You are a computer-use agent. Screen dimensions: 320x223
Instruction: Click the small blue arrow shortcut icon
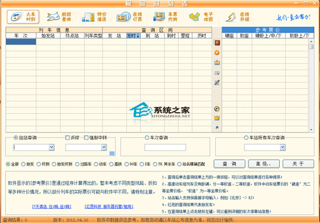[x=217, y=127]
